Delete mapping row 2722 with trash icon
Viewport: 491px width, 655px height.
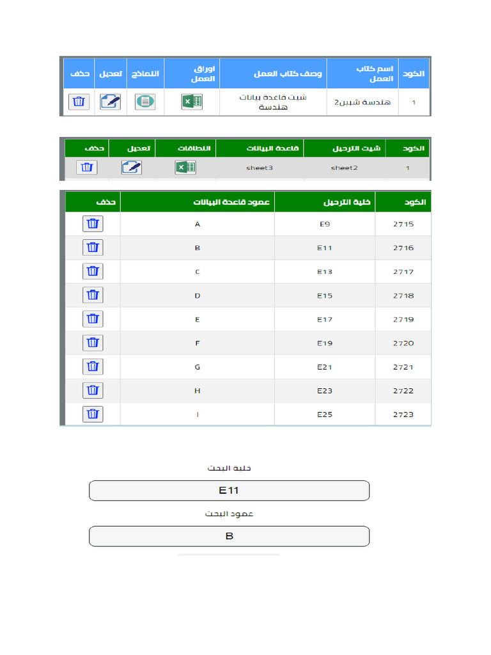click(93, 391)
